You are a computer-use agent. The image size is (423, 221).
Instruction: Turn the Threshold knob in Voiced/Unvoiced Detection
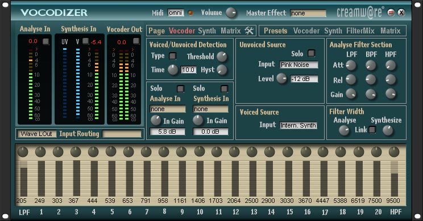pos(222,57)
